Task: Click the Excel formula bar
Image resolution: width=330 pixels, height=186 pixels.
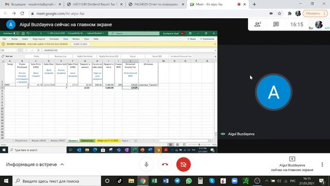Action: 128,51
